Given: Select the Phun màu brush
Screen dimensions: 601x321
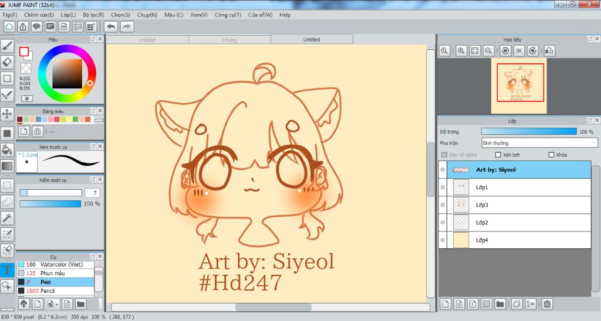Looking at the screenshot, I should tap(56, 273).
